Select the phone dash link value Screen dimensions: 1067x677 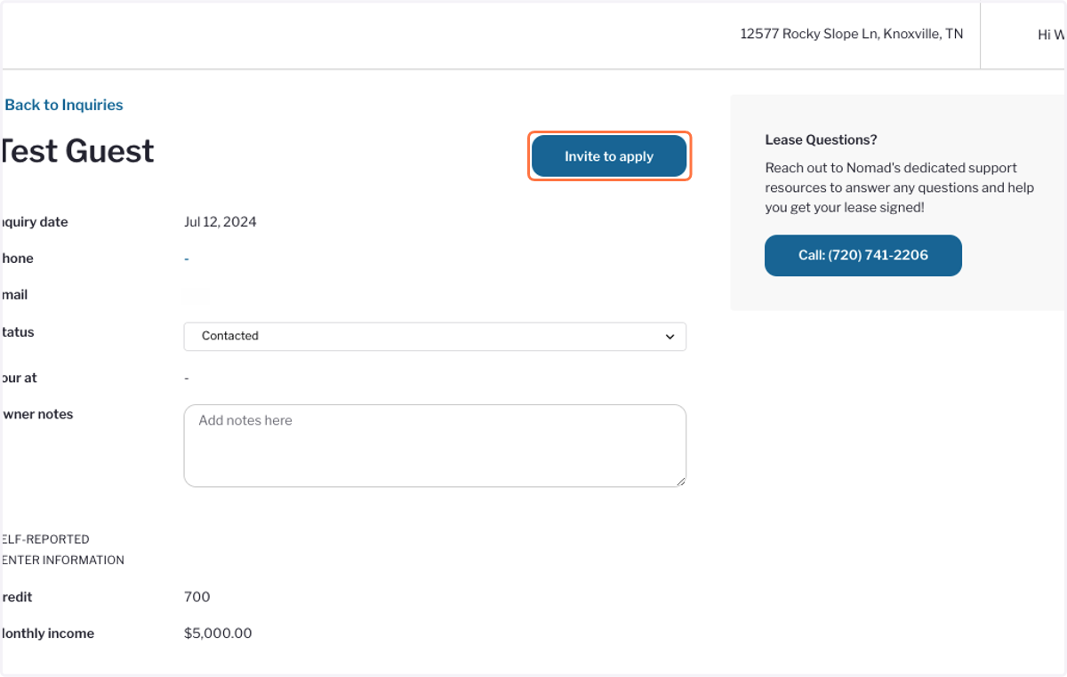point(187,259)
